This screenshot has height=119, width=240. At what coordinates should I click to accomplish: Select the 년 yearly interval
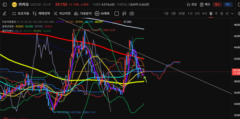(227, 14)
